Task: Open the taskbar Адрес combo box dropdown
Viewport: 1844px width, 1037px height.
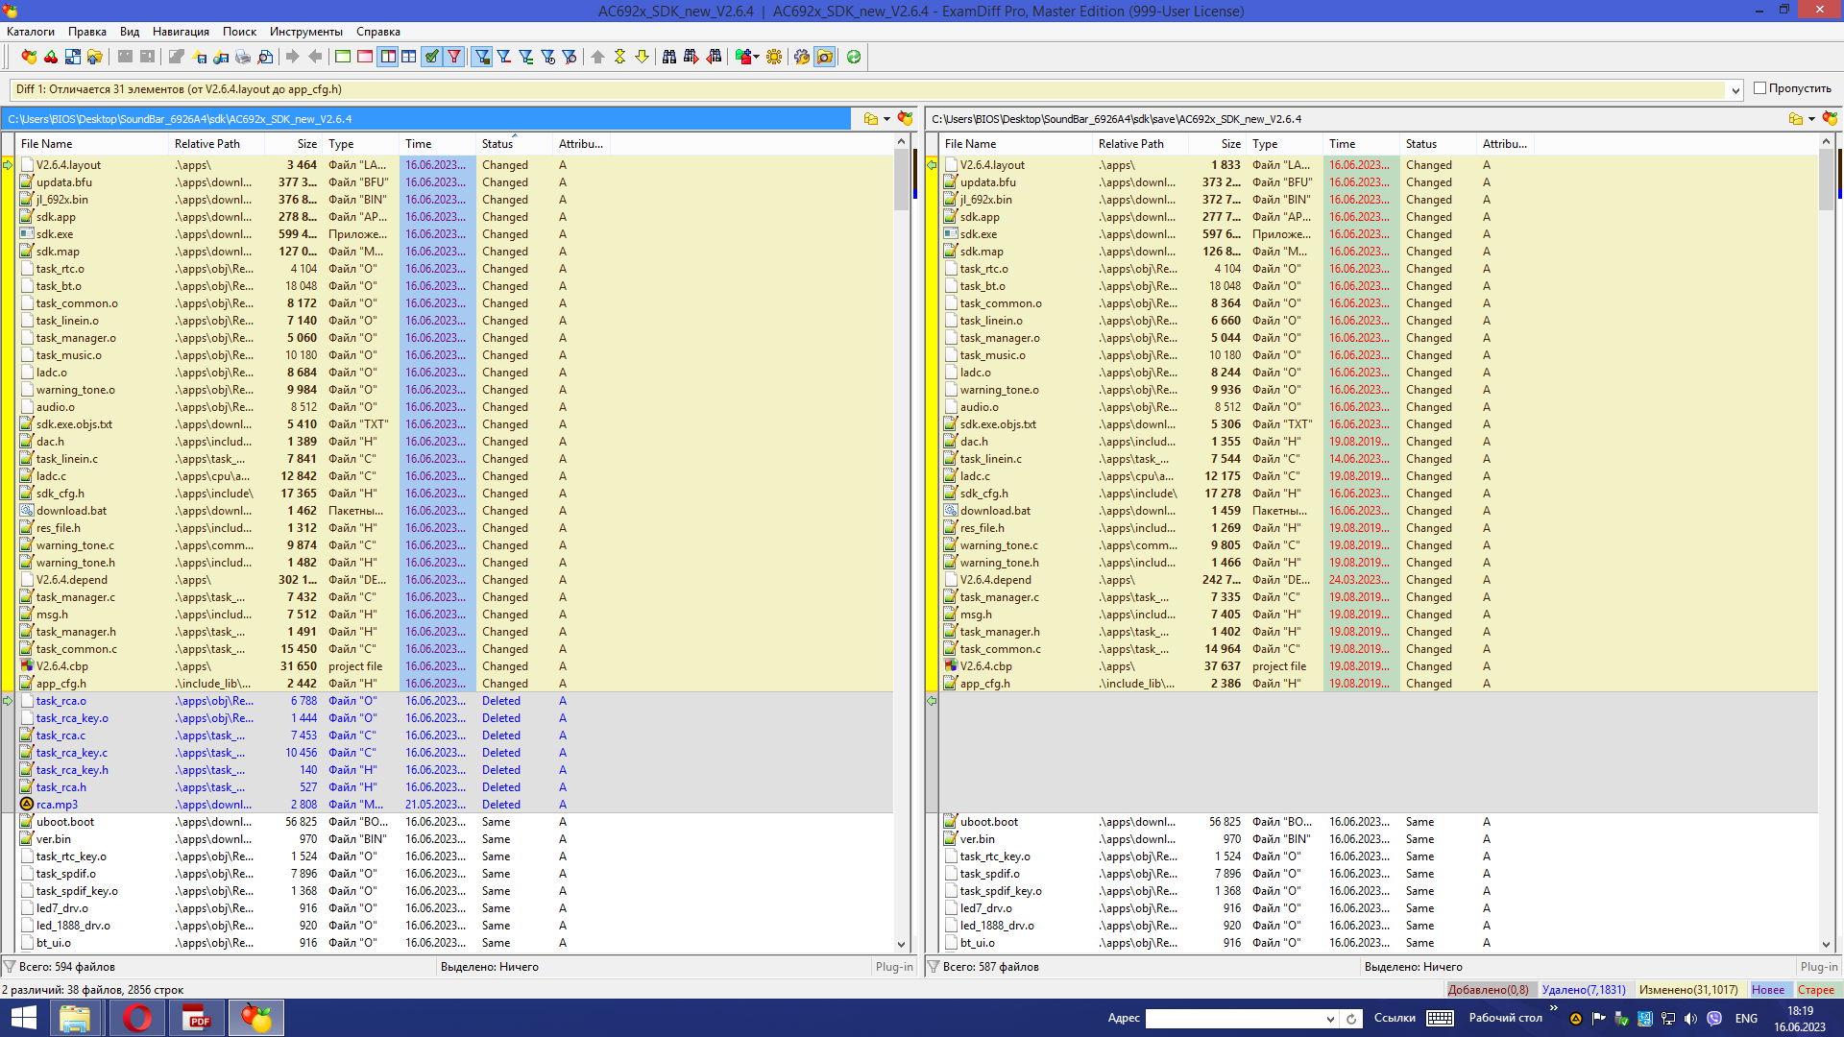Action: (1330, 1019)
